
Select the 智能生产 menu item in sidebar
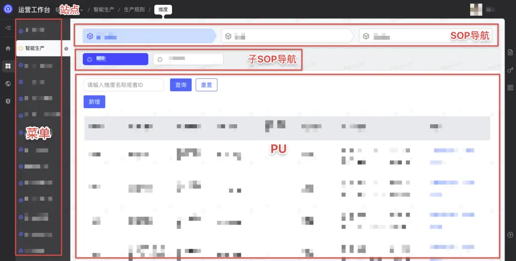click(35, 48)
